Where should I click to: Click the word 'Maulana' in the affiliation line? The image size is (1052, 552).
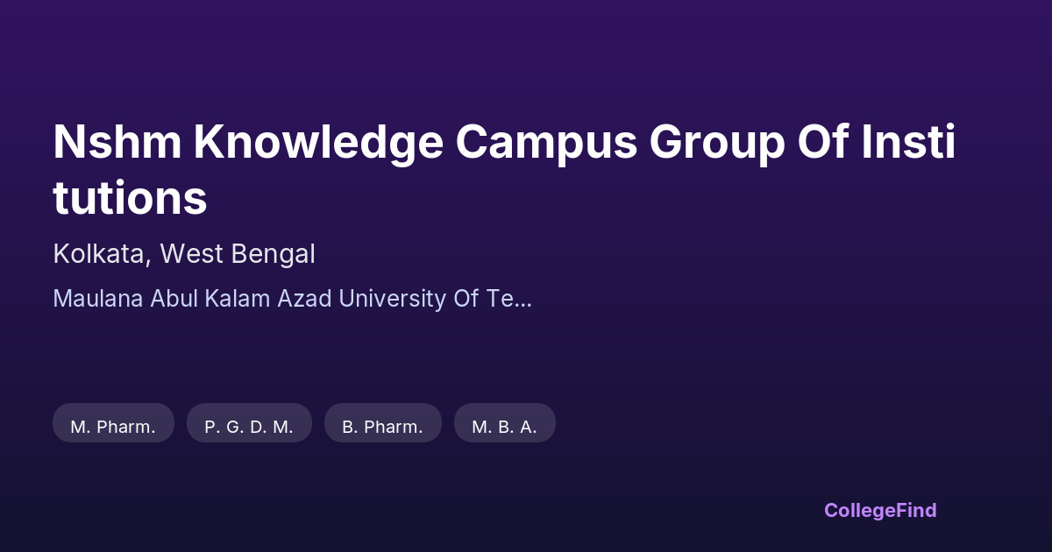[x=98, y=299]
